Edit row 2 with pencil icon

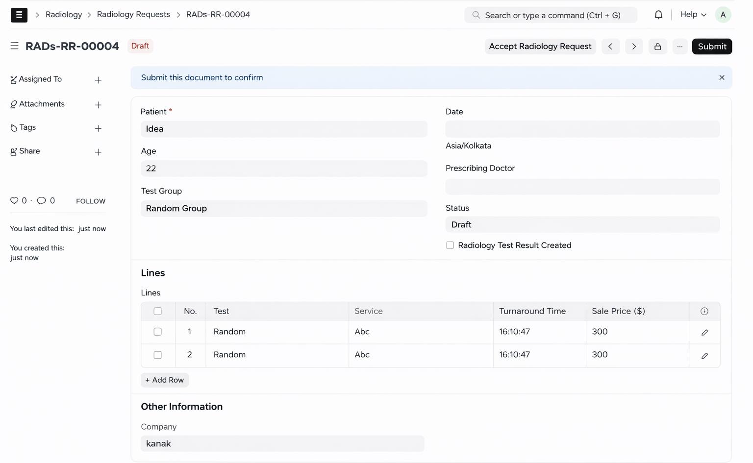(x=704, y=356)
